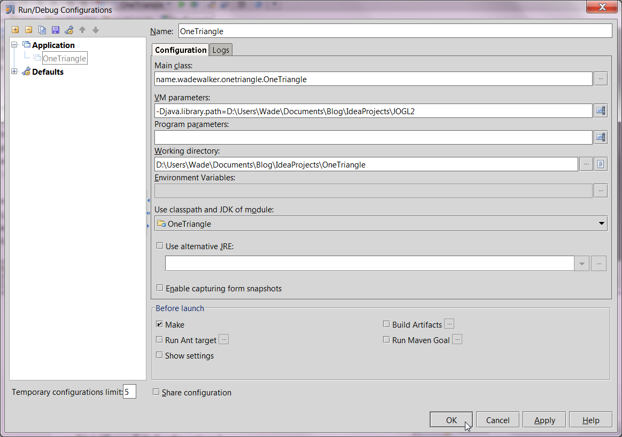The width and height of the screenshot is (622, 437).
Task: Add a new run configuration
Action: pyautogui.click(x=15, y=30)
